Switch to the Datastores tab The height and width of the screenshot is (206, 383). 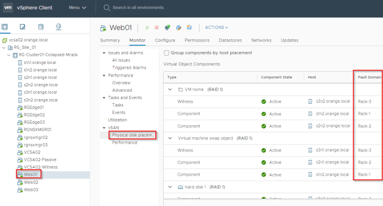230,40
